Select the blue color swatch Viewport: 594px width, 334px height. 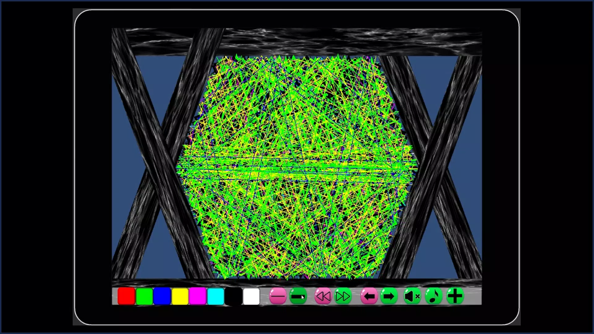(x=162, y=297)
